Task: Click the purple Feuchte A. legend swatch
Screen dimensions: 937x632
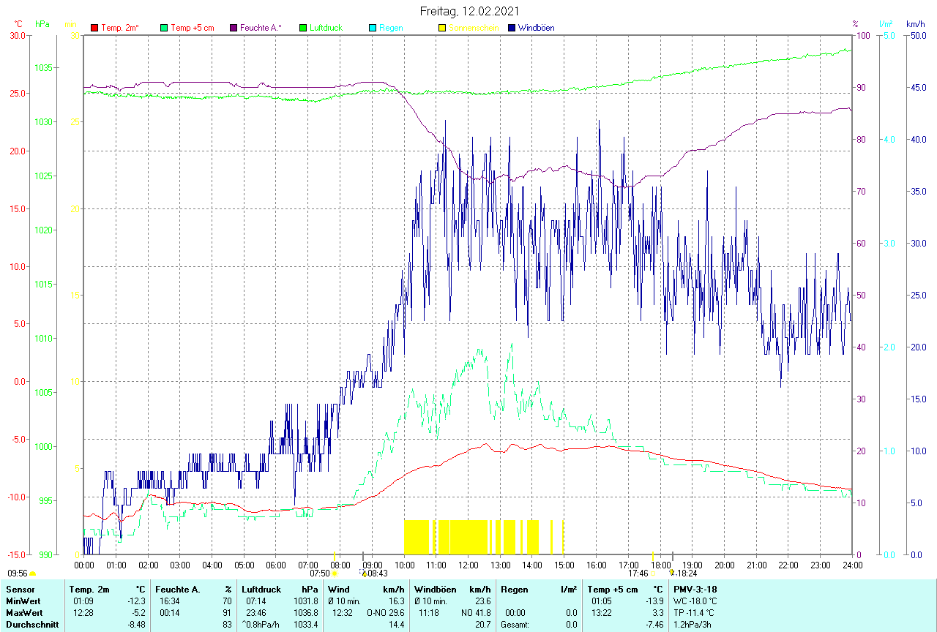Action: (234, 28)
